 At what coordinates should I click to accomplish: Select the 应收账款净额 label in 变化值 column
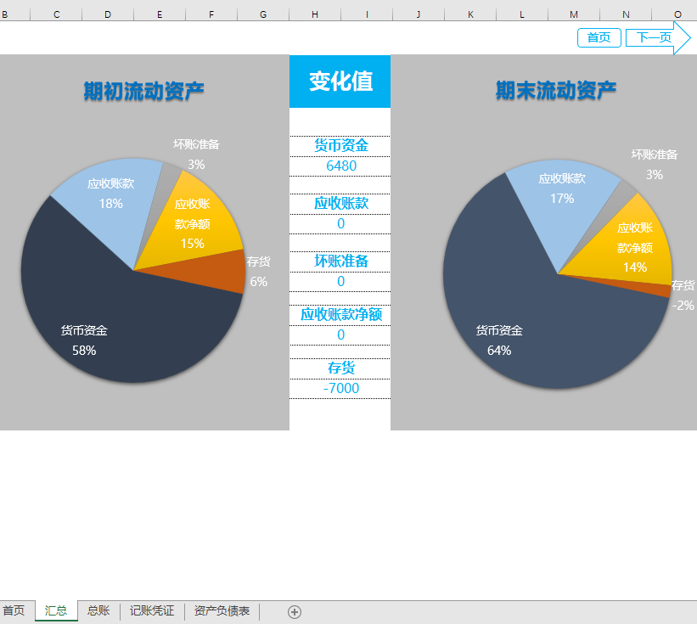click(340, 315)
